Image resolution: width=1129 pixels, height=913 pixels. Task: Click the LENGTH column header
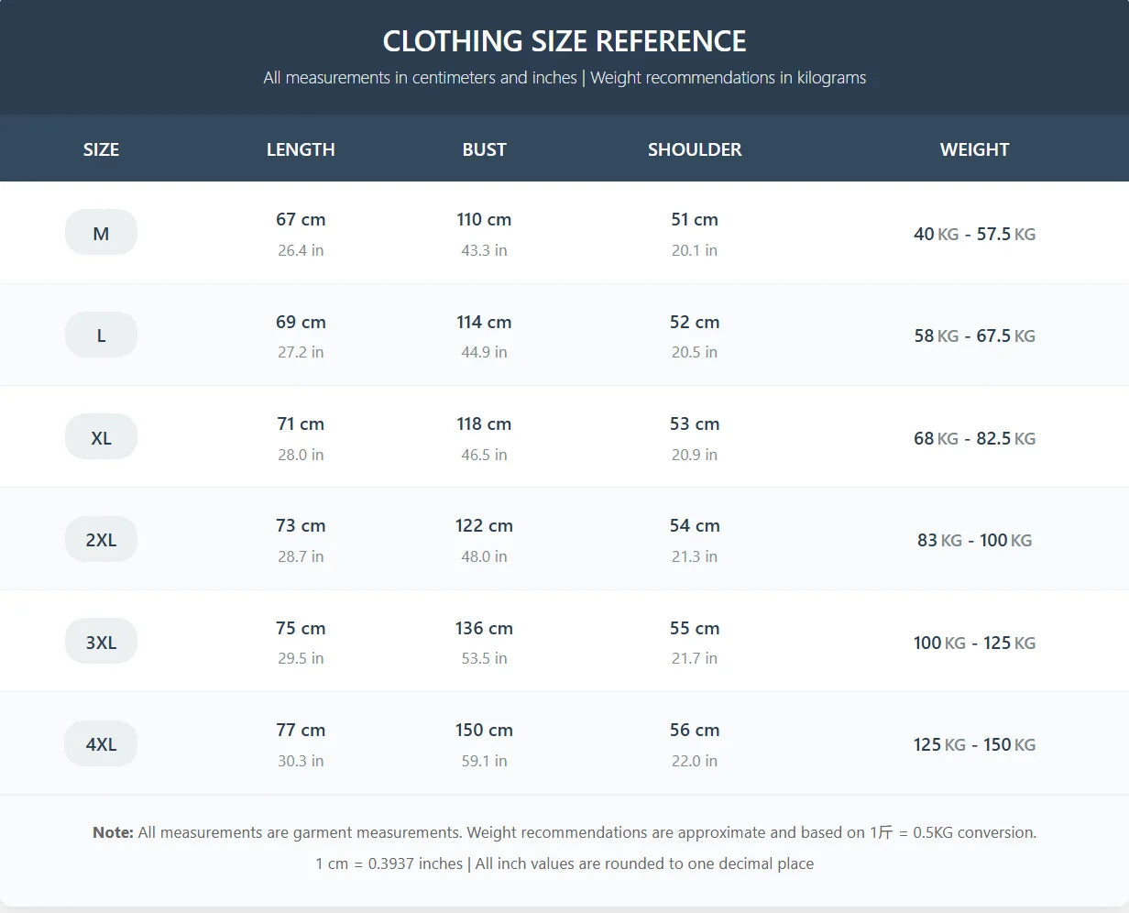coord(301,149)
